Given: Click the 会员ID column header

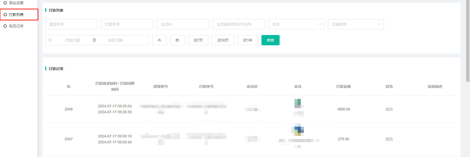Looking at the screenshot, I should (x=252, y=86).
